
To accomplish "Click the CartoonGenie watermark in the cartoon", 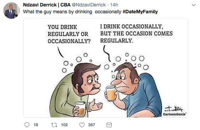I will [174, 114].
